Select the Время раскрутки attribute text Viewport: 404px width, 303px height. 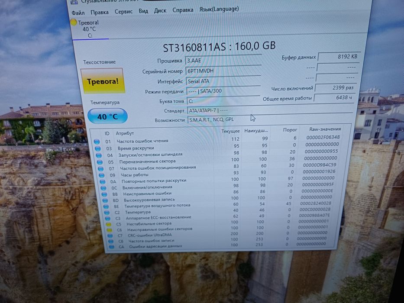coord(136,148)
